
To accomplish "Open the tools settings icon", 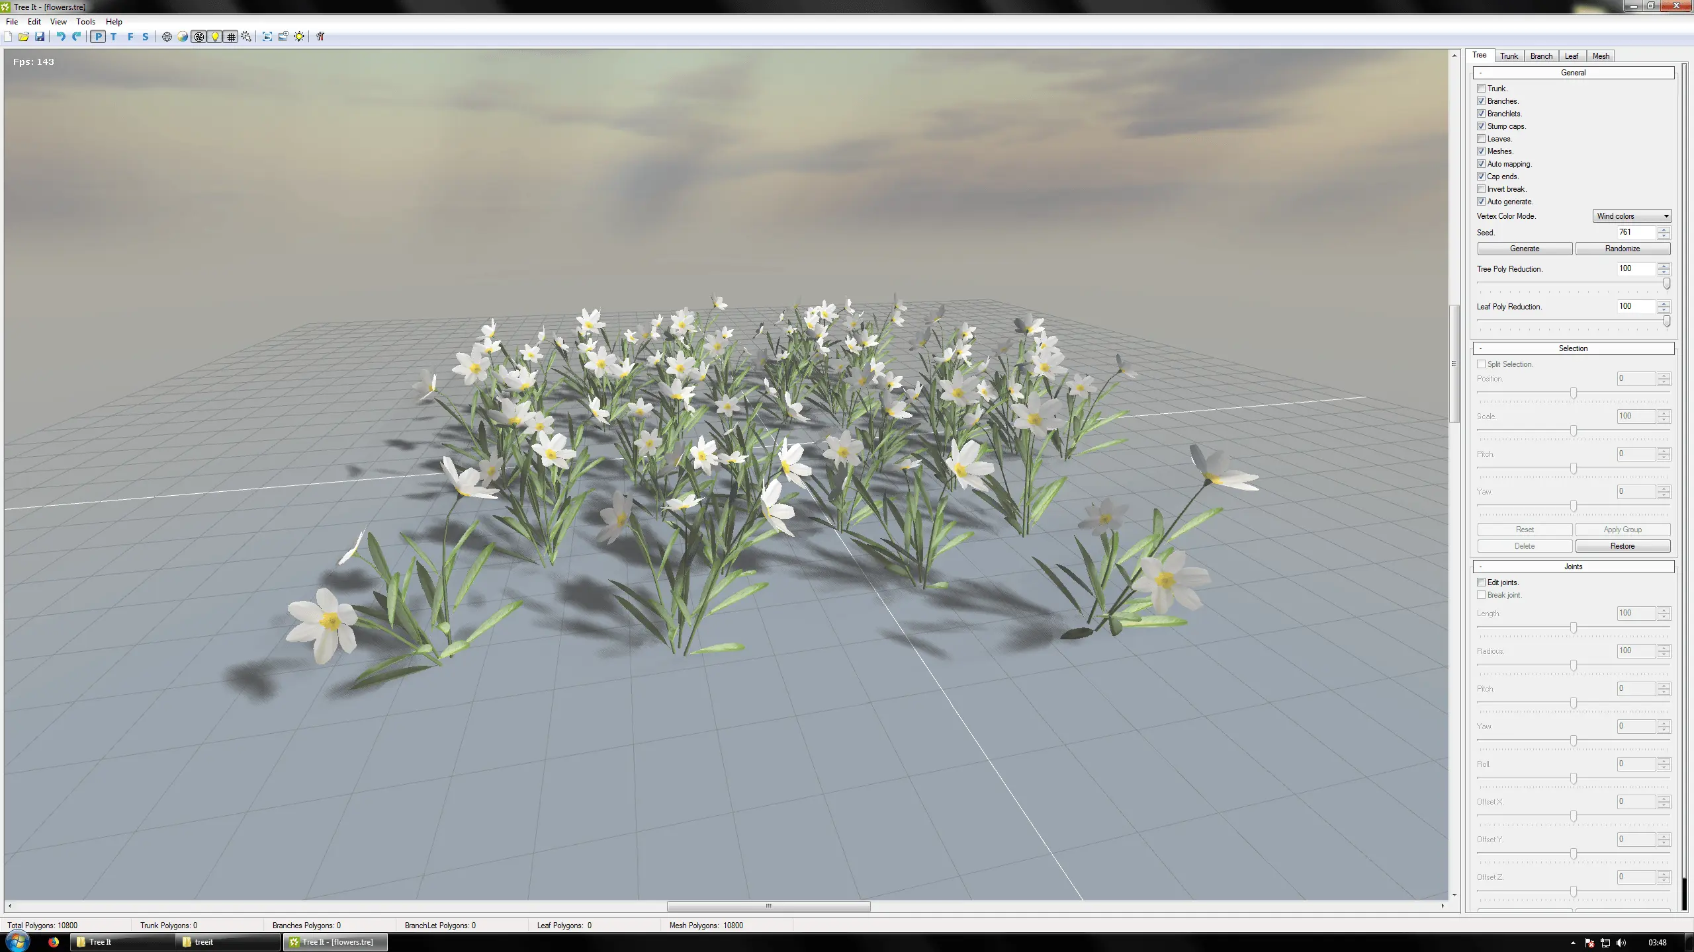I will [x=320, y=36].
